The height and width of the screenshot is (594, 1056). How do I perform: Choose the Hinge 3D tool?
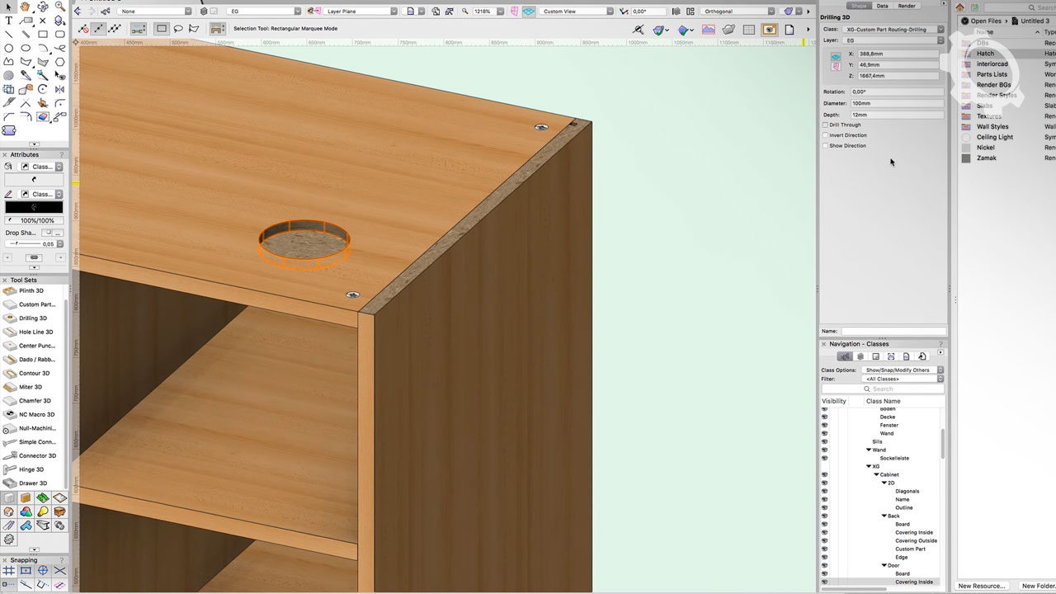[31, 469]
